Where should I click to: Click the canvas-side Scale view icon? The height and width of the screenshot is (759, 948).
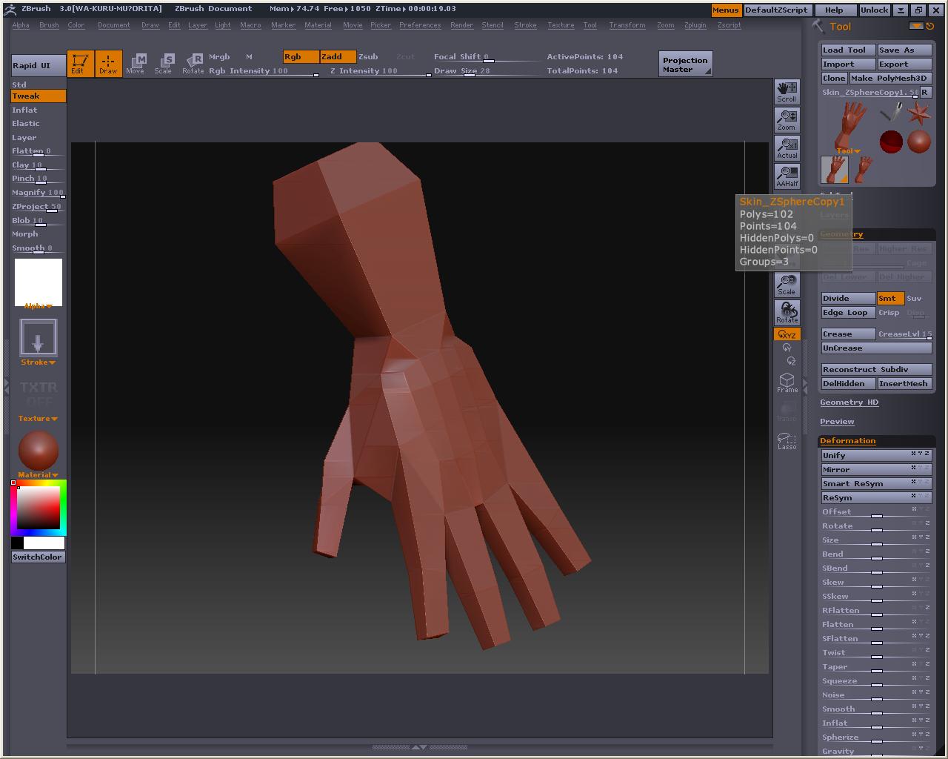[x=787, y=285]
